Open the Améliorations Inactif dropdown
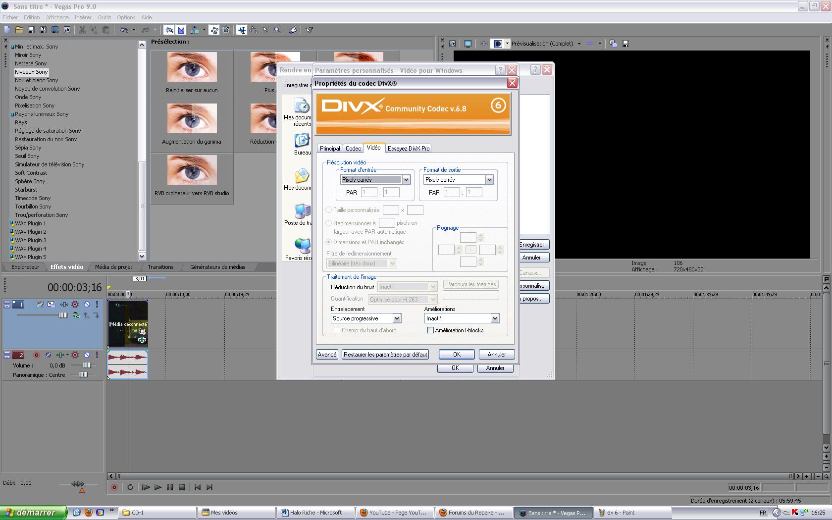The width and height of the screenshot is (832, 520). click(x=495, y=318)
